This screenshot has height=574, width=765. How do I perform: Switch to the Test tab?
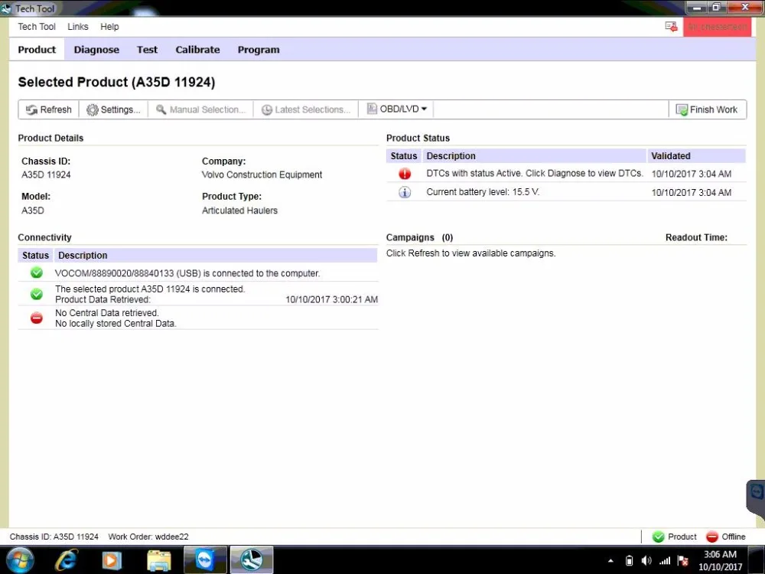(x=147, y=50)
